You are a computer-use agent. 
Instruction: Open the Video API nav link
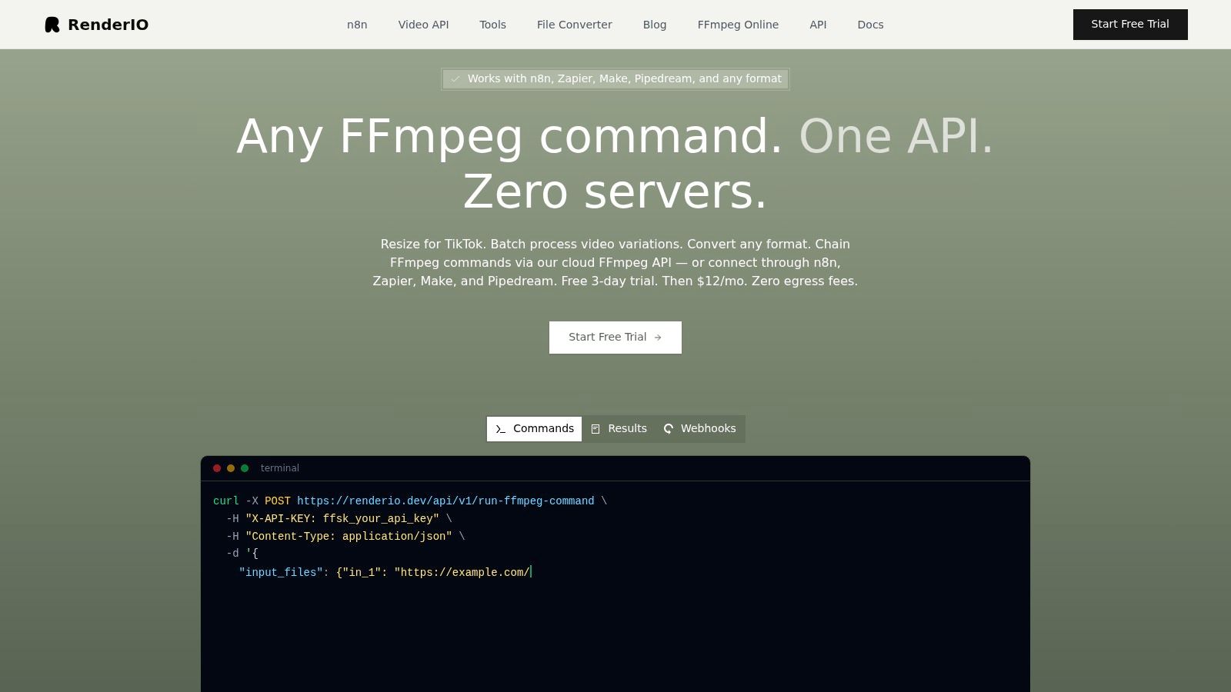pyautogui.click(x=423, y=25)
